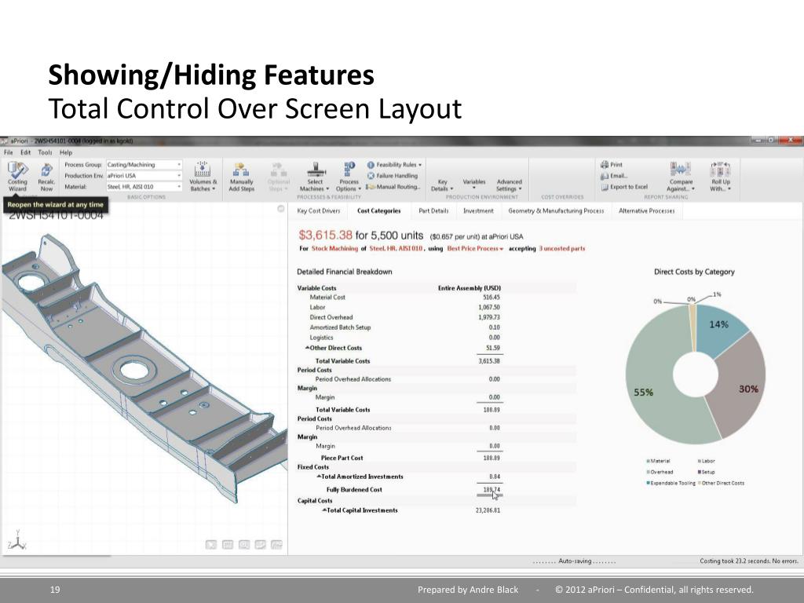
Task: Switch to Part Details tab
Action: tap(433, 210)
